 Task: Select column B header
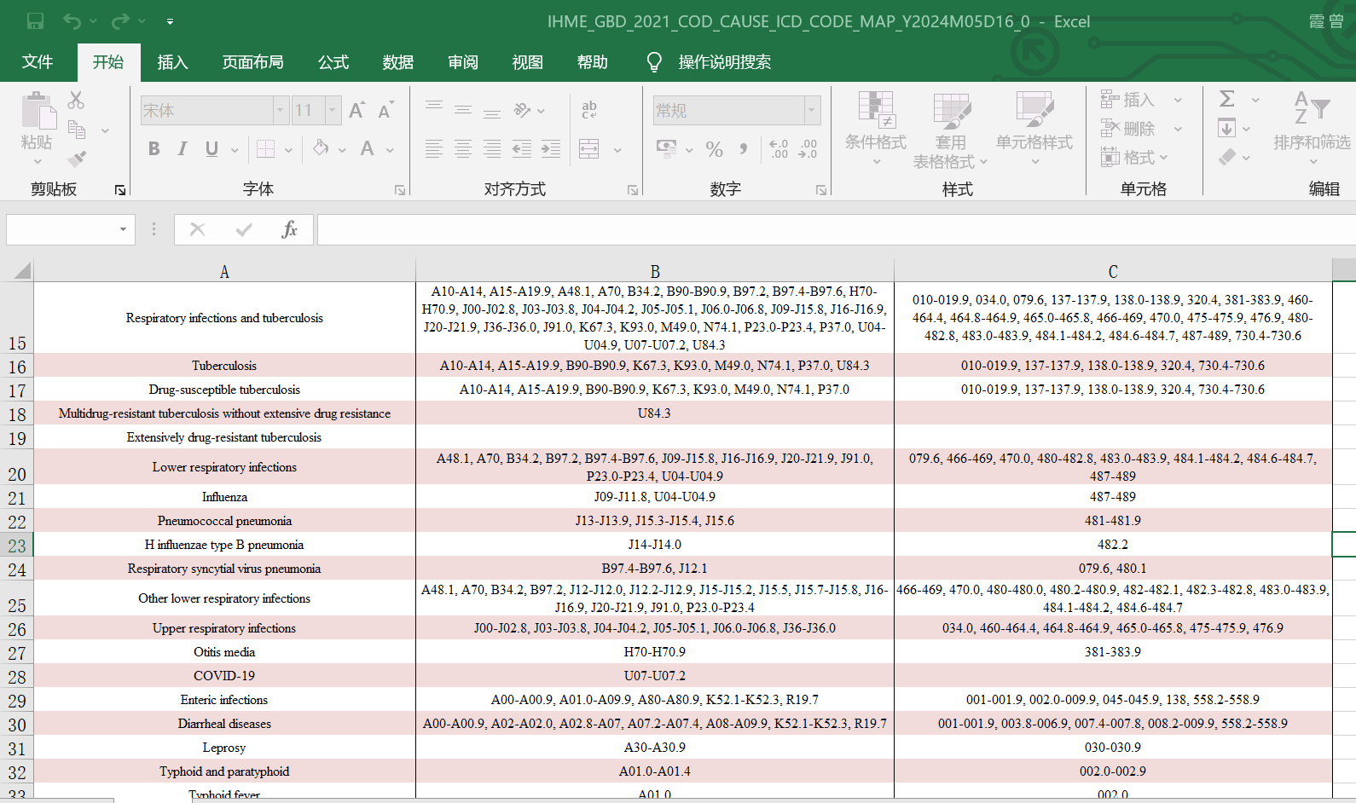click(654, 271)
